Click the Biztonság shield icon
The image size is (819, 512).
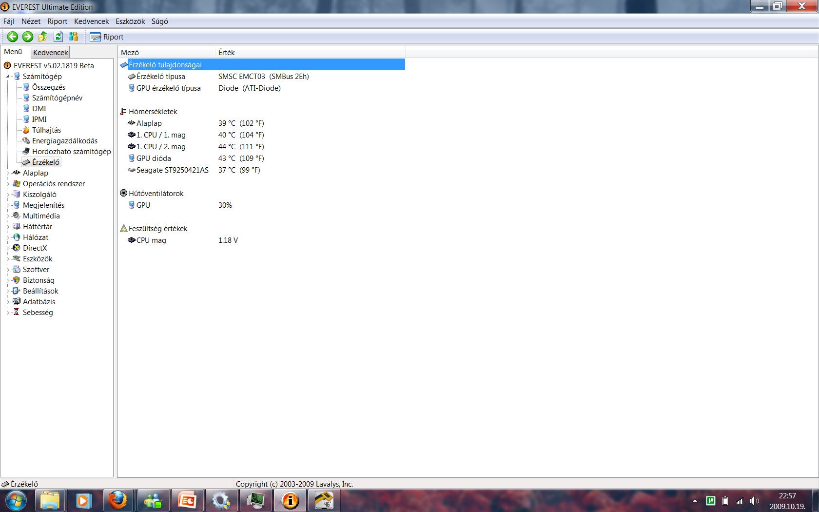tap(17, 280)
